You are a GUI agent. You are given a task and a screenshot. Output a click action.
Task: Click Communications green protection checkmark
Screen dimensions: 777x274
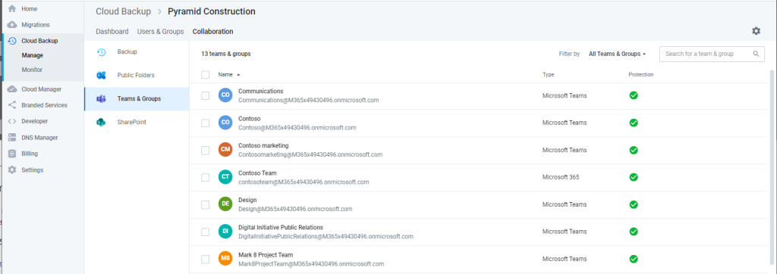click(x=634, y=95)
